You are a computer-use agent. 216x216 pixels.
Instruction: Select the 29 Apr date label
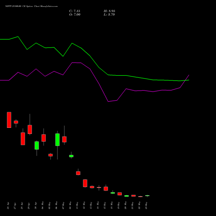click(29, 206)
